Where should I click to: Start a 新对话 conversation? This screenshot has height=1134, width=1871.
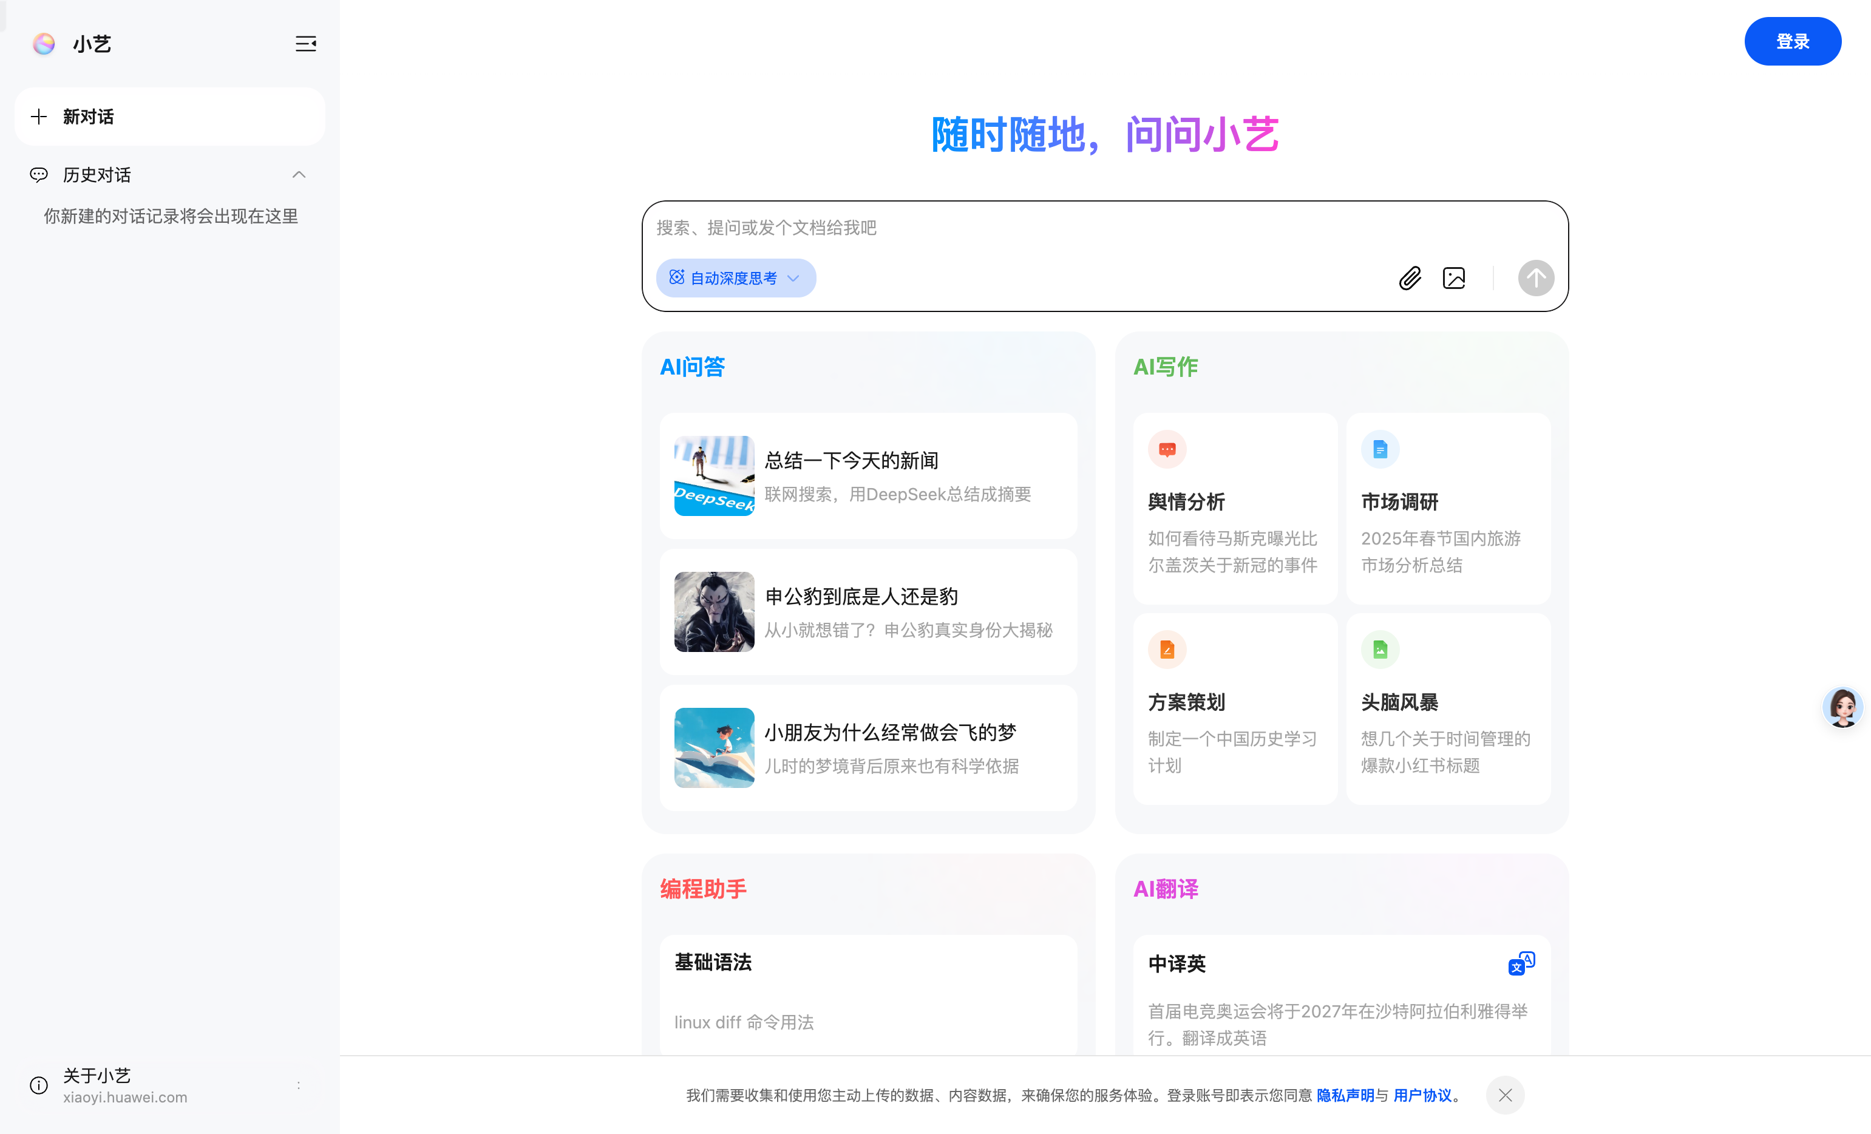click(169, 116)
